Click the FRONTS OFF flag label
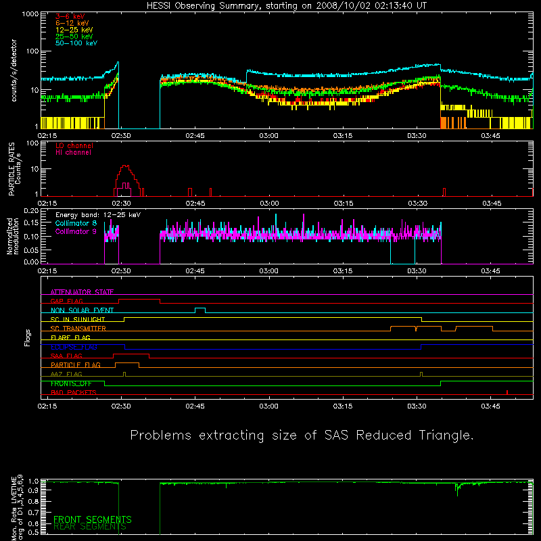The height and width of the screenshot is (541, 541). point(72,383)
